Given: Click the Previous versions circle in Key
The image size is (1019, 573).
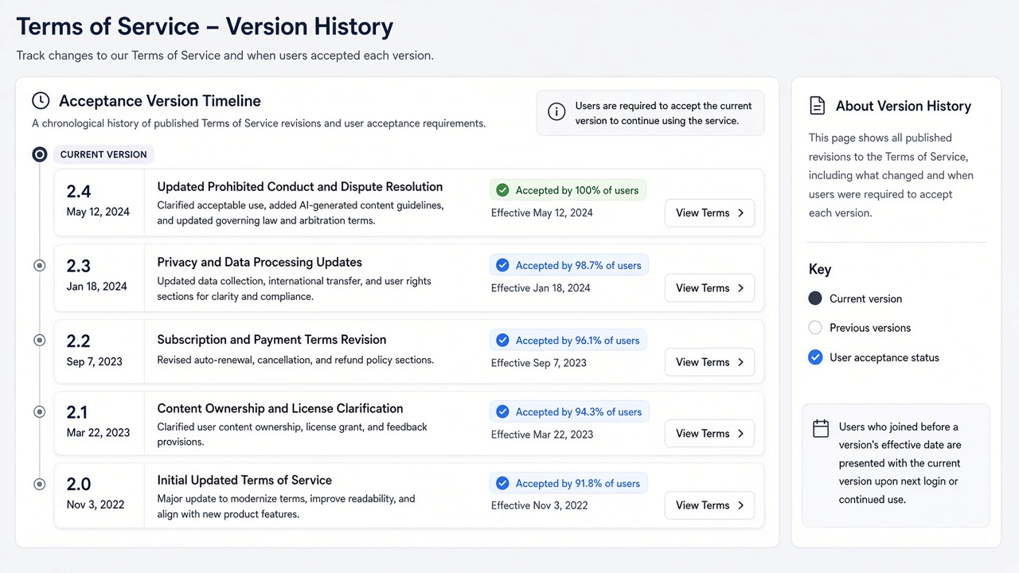Looking at the screenshot, I should [x=815, y=327].
